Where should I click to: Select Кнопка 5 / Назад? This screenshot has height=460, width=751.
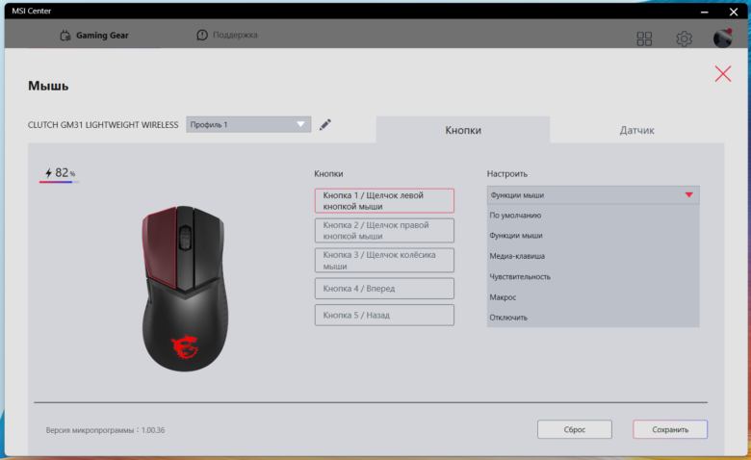(384, 315)
